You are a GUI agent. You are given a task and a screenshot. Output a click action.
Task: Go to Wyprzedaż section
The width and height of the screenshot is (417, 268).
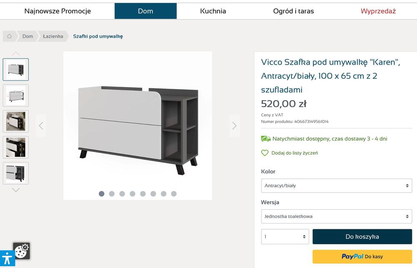(378, 11)
